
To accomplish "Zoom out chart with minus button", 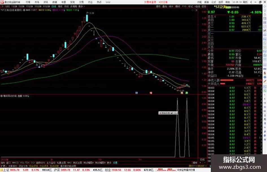I will [205, 163].
